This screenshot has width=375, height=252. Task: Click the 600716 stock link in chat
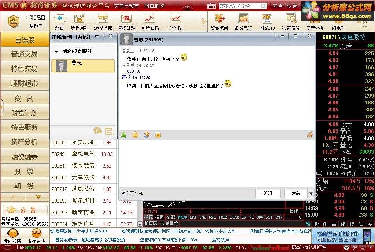tap(134, 71)
